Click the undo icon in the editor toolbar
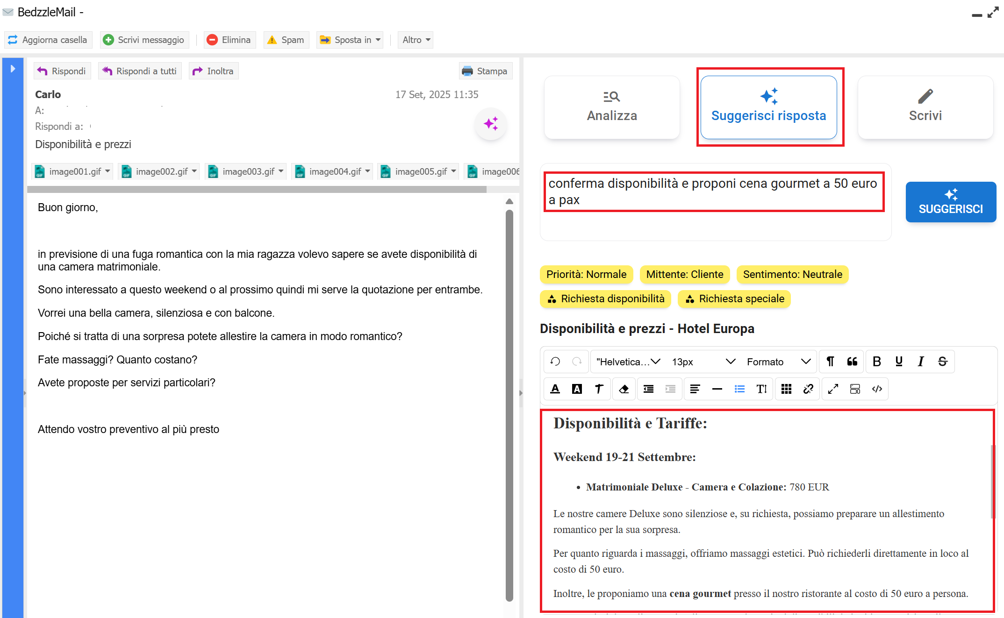The height and width of the screenshot is (618, 1004). 555,362
